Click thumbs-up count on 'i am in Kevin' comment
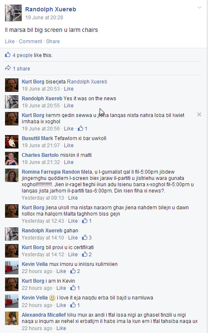 coord(75,288)
